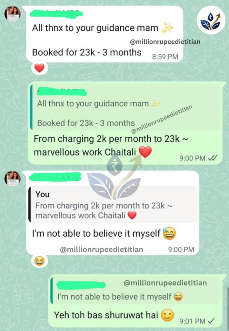The image size is (229, 331).
Task: Click the leaf logo badge at top right
Action: tap(211, 20)
